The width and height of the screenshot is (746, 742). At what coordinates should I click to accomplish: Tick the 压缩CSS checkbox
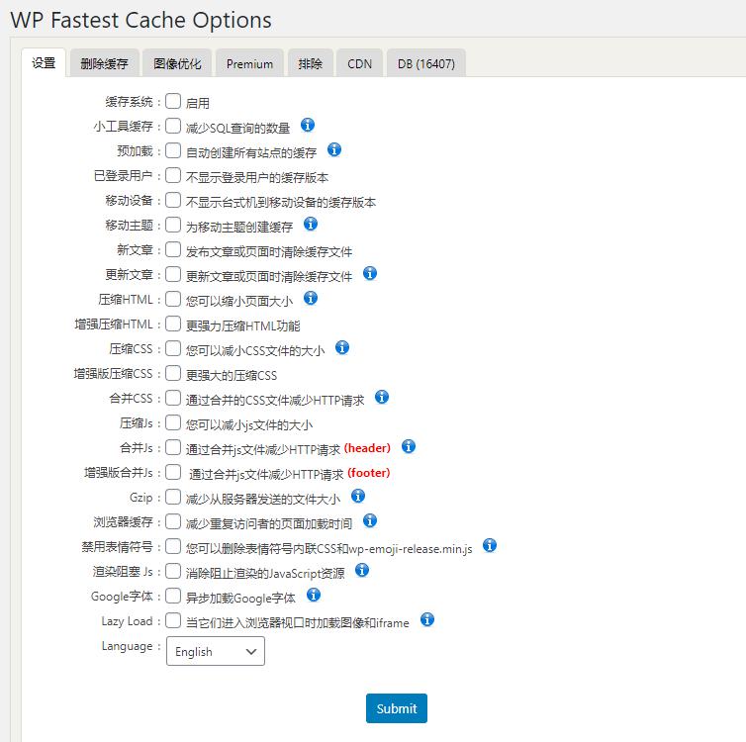[173, 348]
